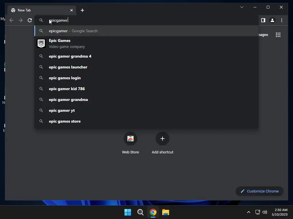Click the browser forward arrow
The image size is (293, 219).
tap(21, 20)
